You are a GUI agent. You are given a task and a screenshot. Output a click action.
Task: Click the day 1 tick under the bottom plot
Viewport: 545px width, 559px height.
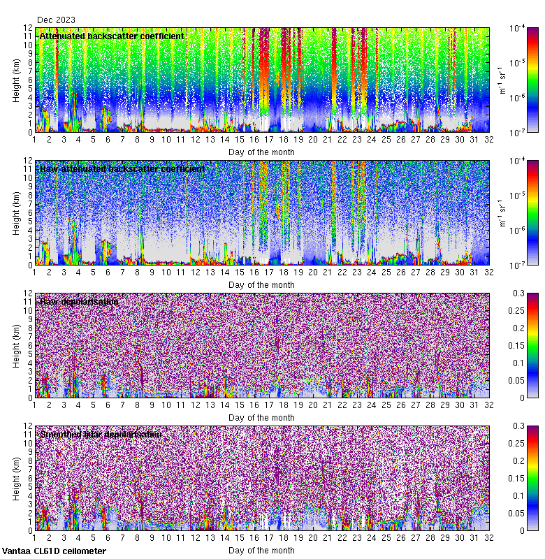tap(34, 537)
